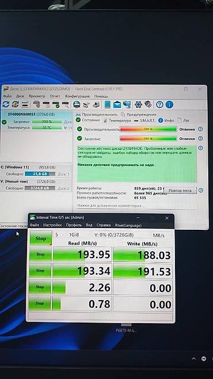Click the comment field Нажми для добавления комментария
This screenshot has height=379, width=213.
coord(136,206)
